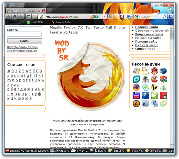
Task: Reload the page with the Refresh button
Action: [x=14, y=17]
